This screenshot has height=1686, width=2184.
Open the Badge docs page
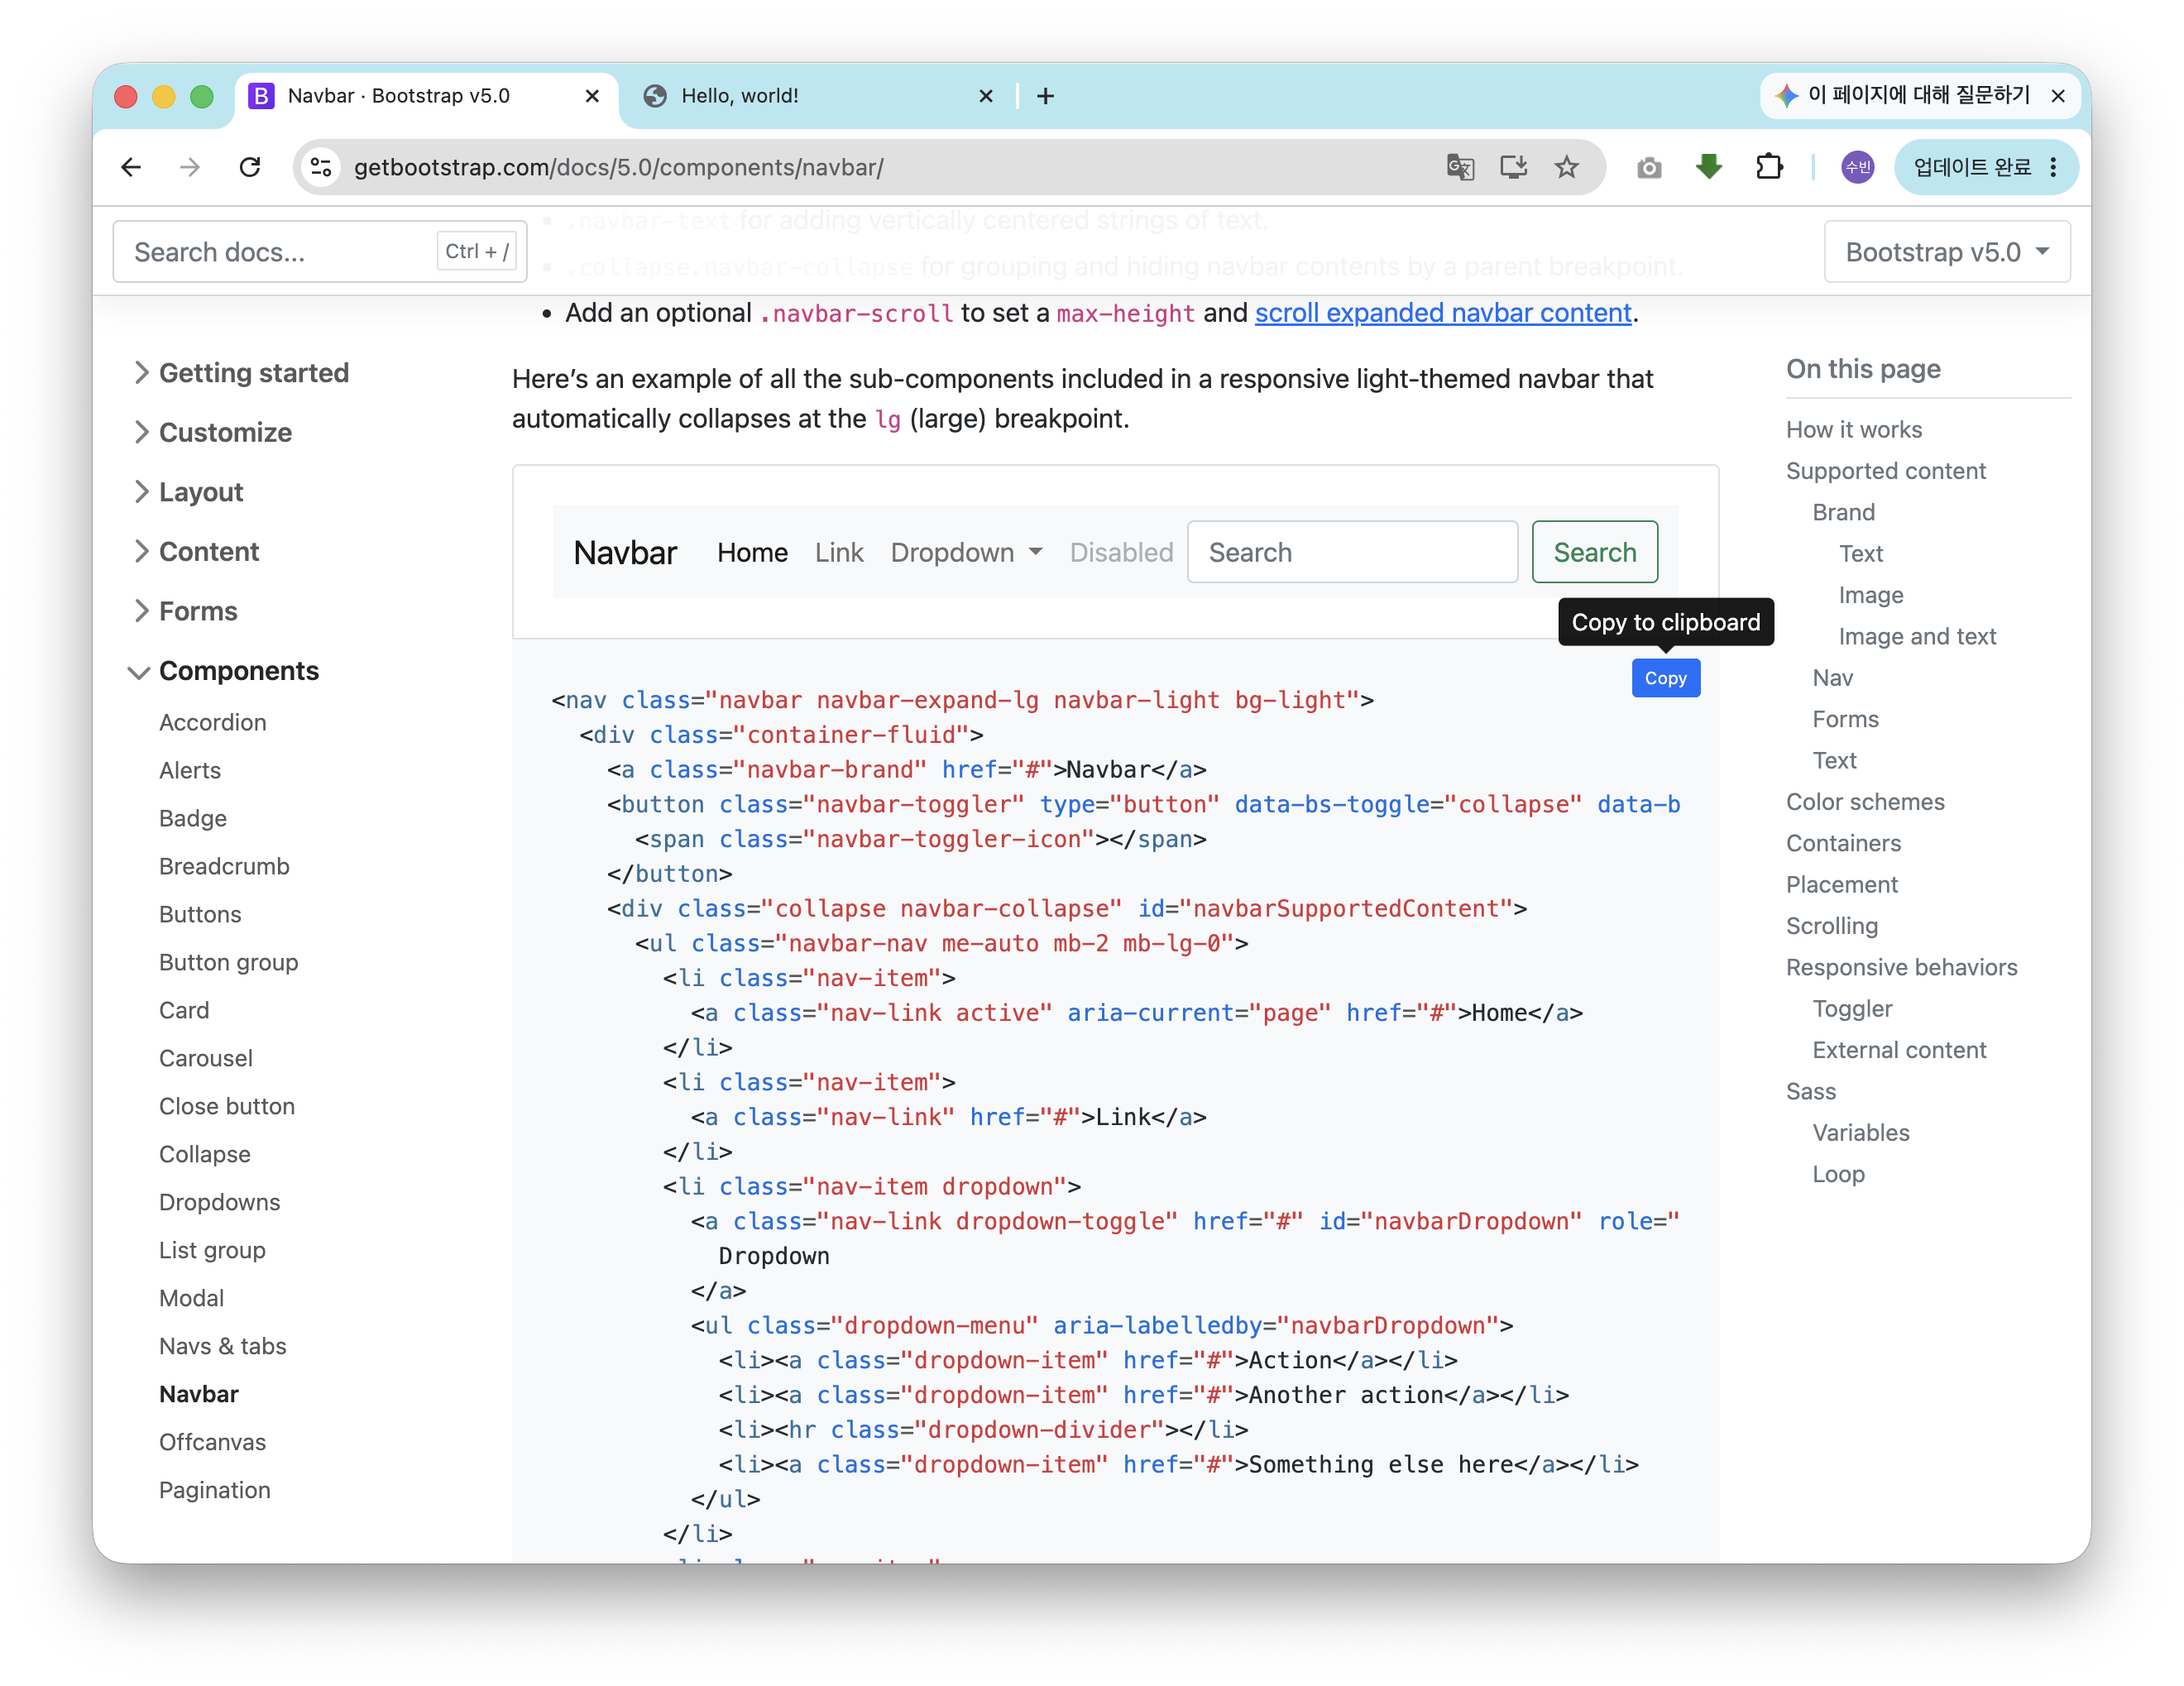click(193, 818)
